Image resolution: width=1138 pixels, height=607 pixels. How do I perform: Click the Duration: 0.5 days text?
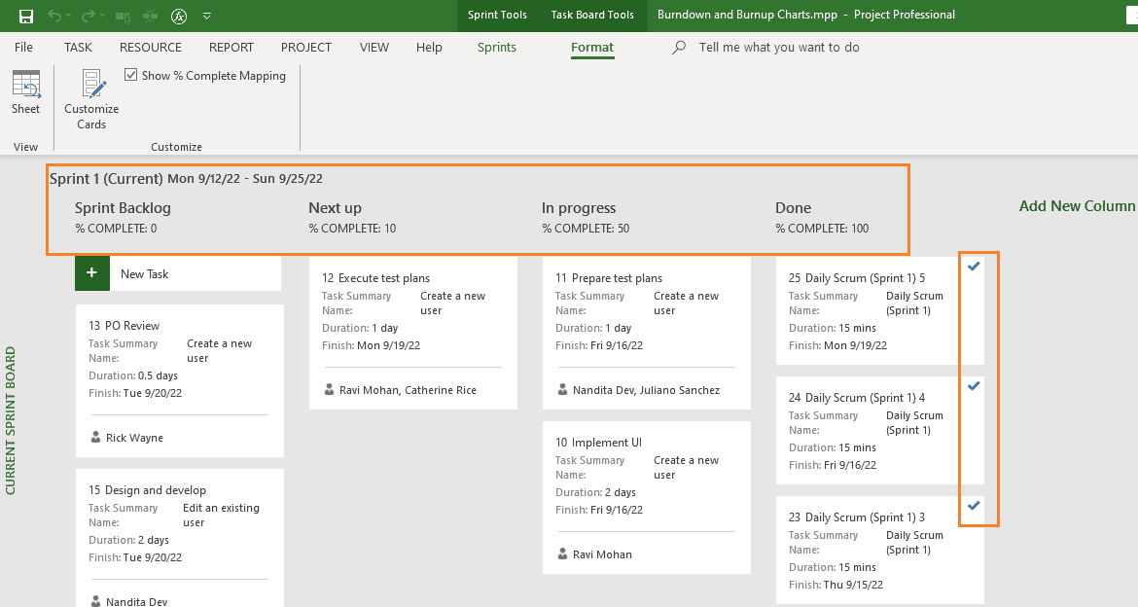[x=133, y=375]
